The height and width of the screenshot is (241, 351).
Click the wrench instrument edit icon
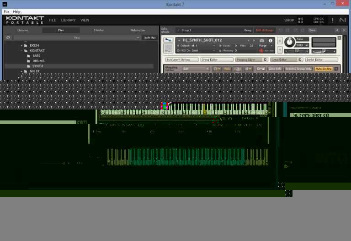coord(168,40)
